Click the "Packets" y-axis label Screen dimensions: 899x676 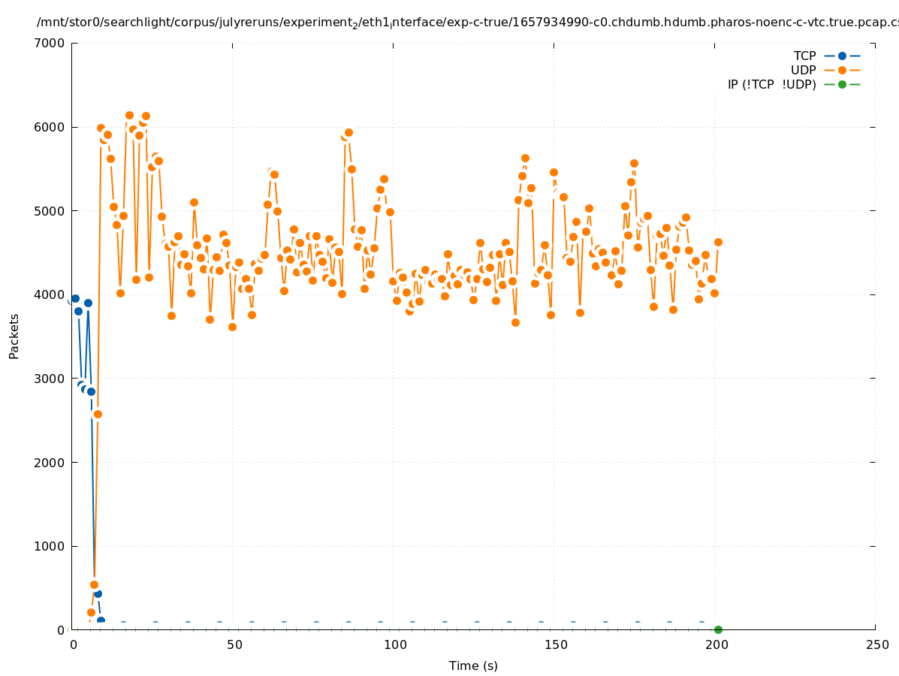coord(14,336)
